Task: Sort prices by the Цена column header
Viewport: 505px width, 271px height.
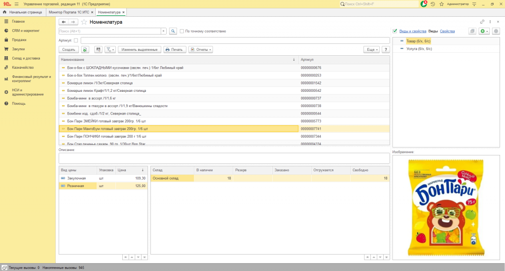Action: 131,170
